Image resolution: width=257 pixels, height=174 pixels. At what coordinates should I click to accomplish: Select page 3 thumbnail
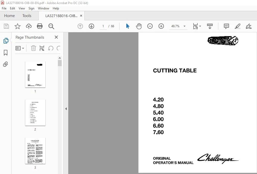coord(35,151)
